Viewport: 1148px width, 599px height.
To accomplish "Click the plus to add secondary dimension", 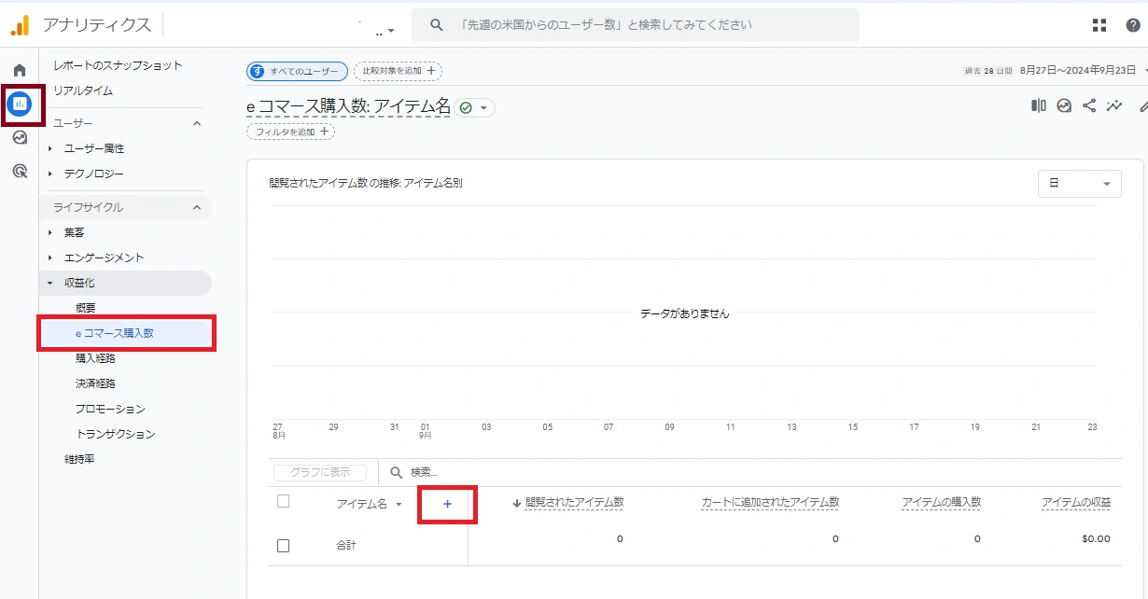I will point(447,504).
